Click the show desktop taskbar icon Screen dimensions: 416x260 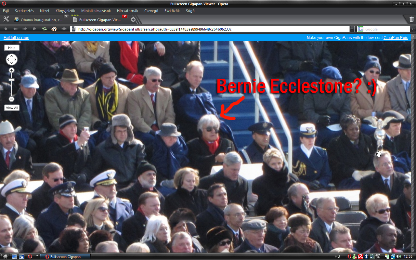pyautogui.click(x=14, y=256)
